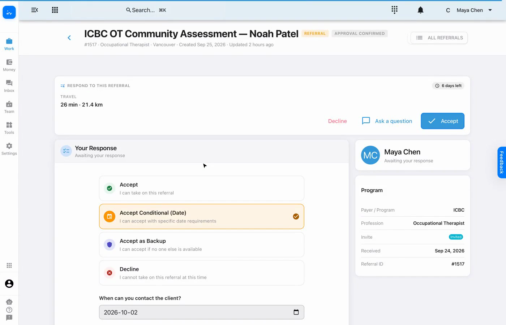
Task: Click Ask a question
Action: 387,121
